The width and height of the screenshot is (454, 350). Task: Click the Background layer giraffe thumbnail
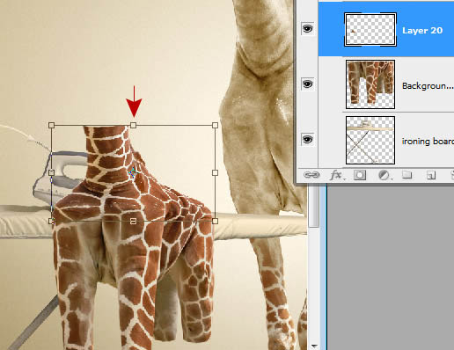tap(370, 84)
